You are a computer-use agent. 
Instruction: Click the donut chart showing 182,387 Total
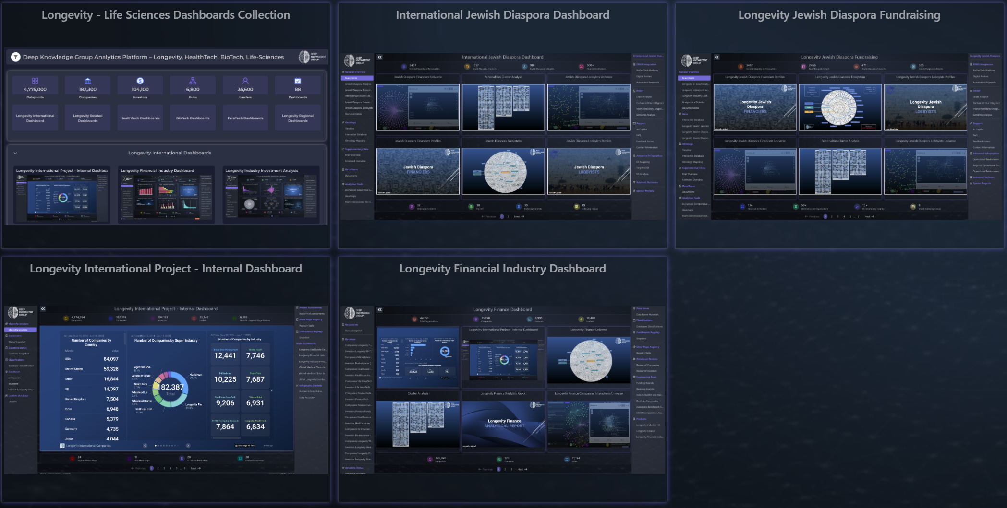click(170, 389)
